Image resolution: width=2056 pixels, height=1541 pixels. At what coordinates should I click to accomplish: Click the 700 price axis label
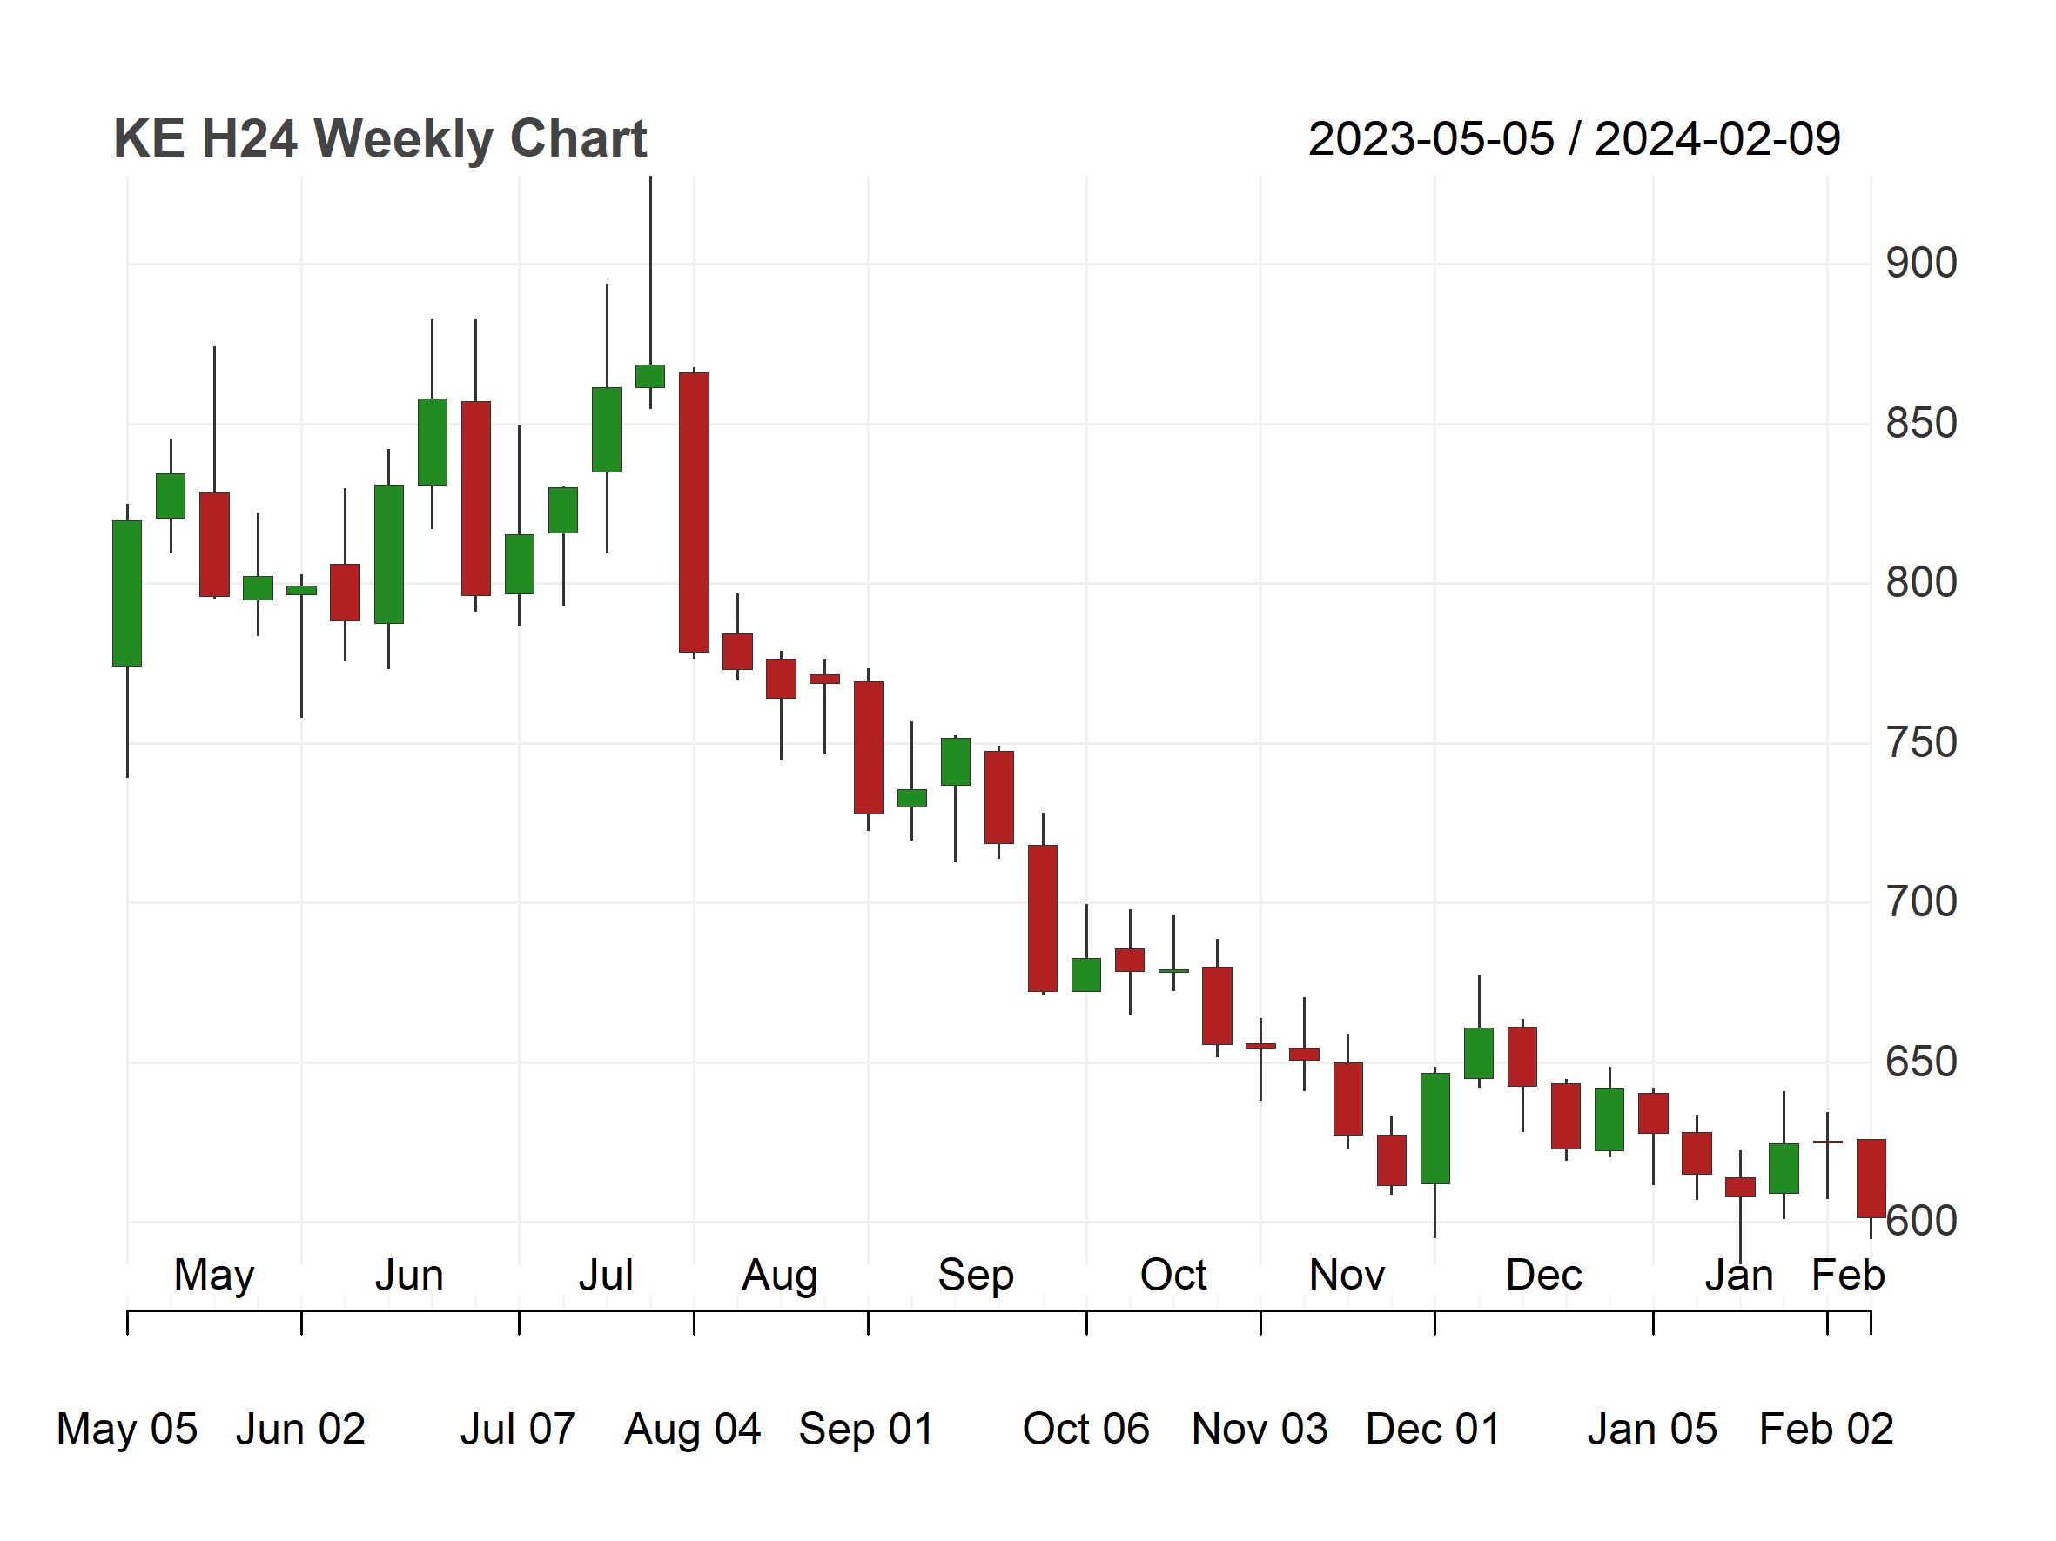tap(1921, 902)
